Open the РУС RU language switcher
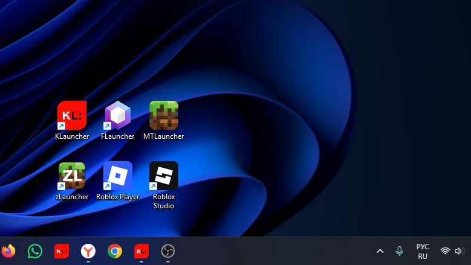Viewport: 471px width, 265px height. (423, 252)
